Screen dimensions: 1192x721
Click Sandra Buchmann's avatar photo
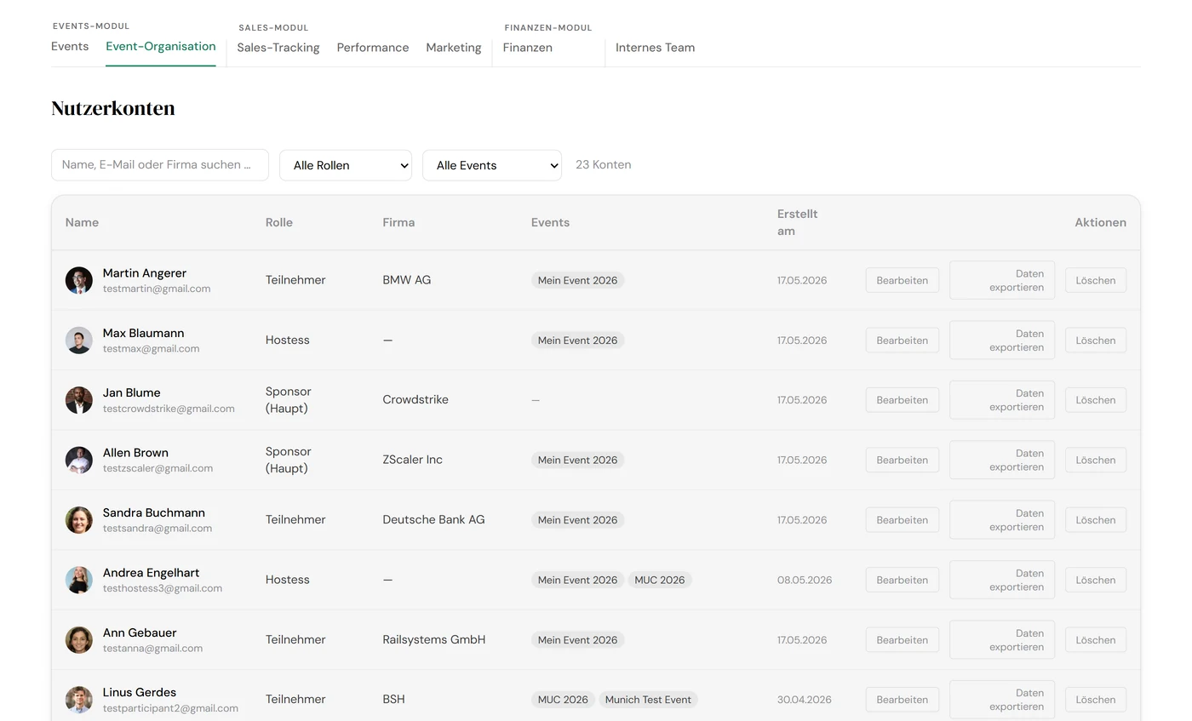pyautogui.click(x=79, y=520)
